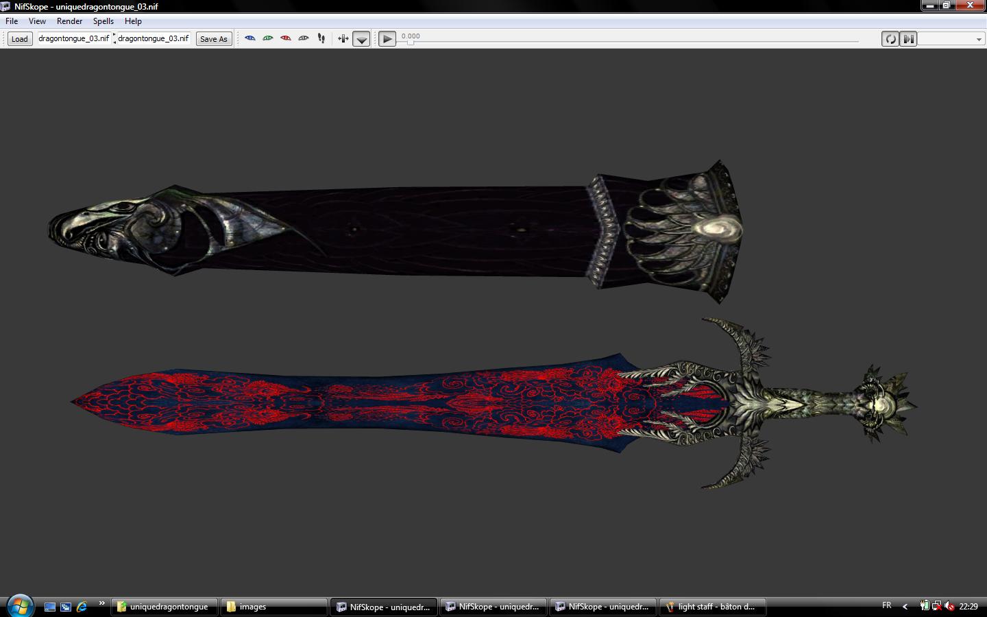Click the Load button
The height and width of the screenshot is (617, 987).
coord(20,39)
